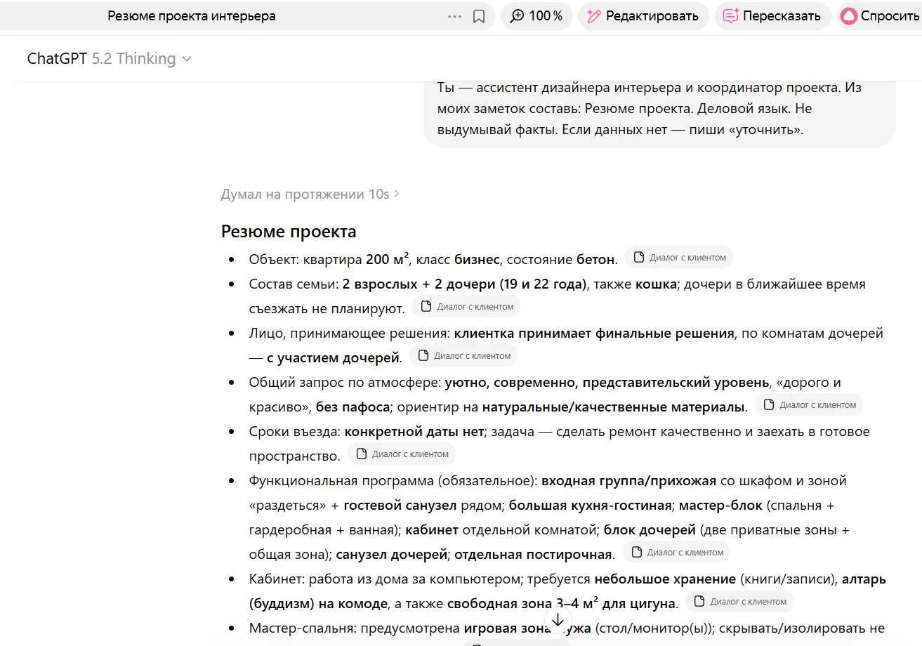
Task: Bookmark this page with the bookmark icon
Action: point(479,16)
